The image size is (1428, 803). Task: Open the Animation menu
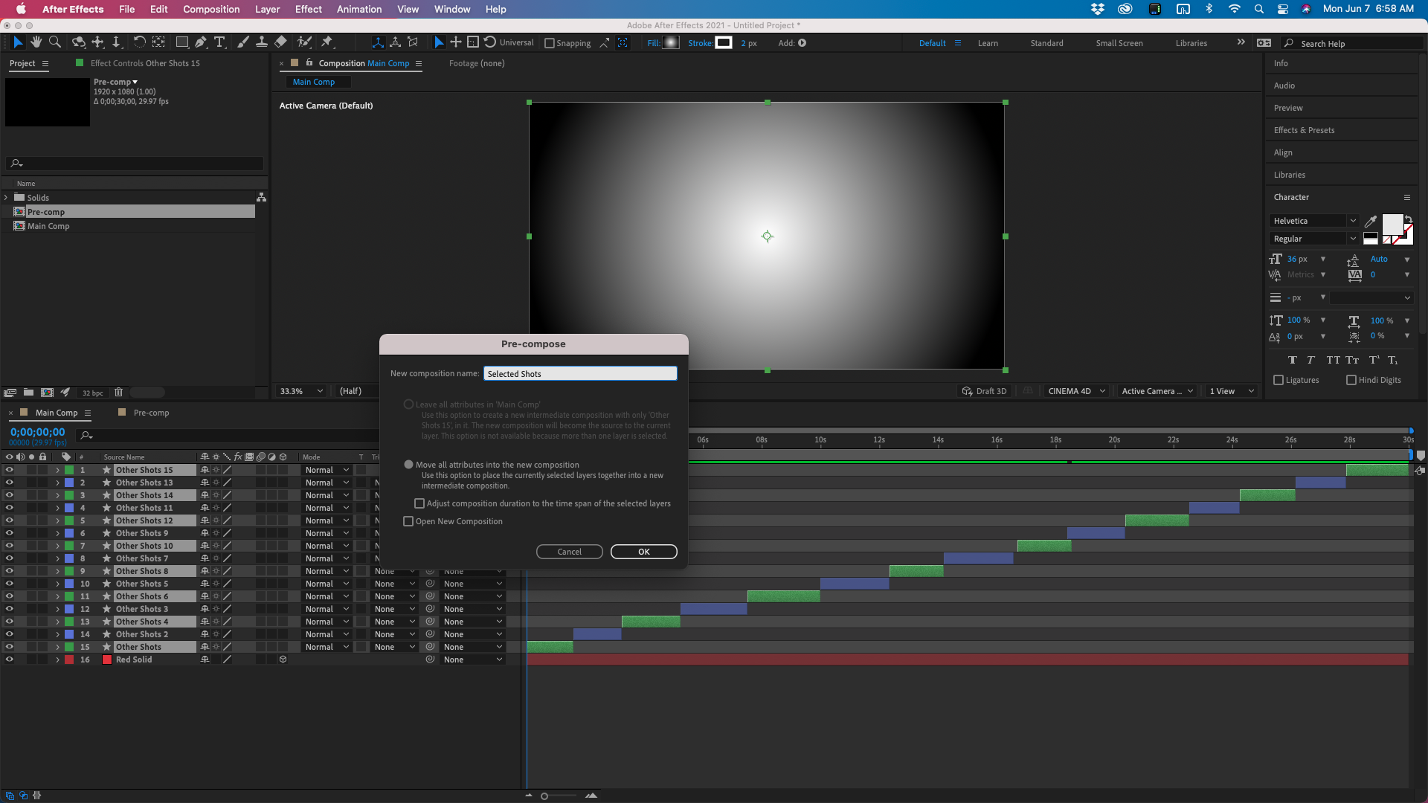coord(358,9)
